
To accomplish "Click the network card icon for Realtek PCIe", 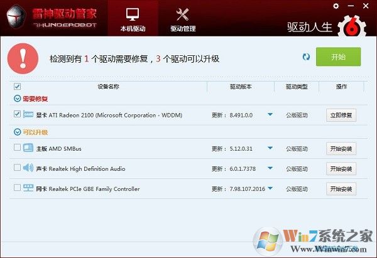I will tap(28, 188).
